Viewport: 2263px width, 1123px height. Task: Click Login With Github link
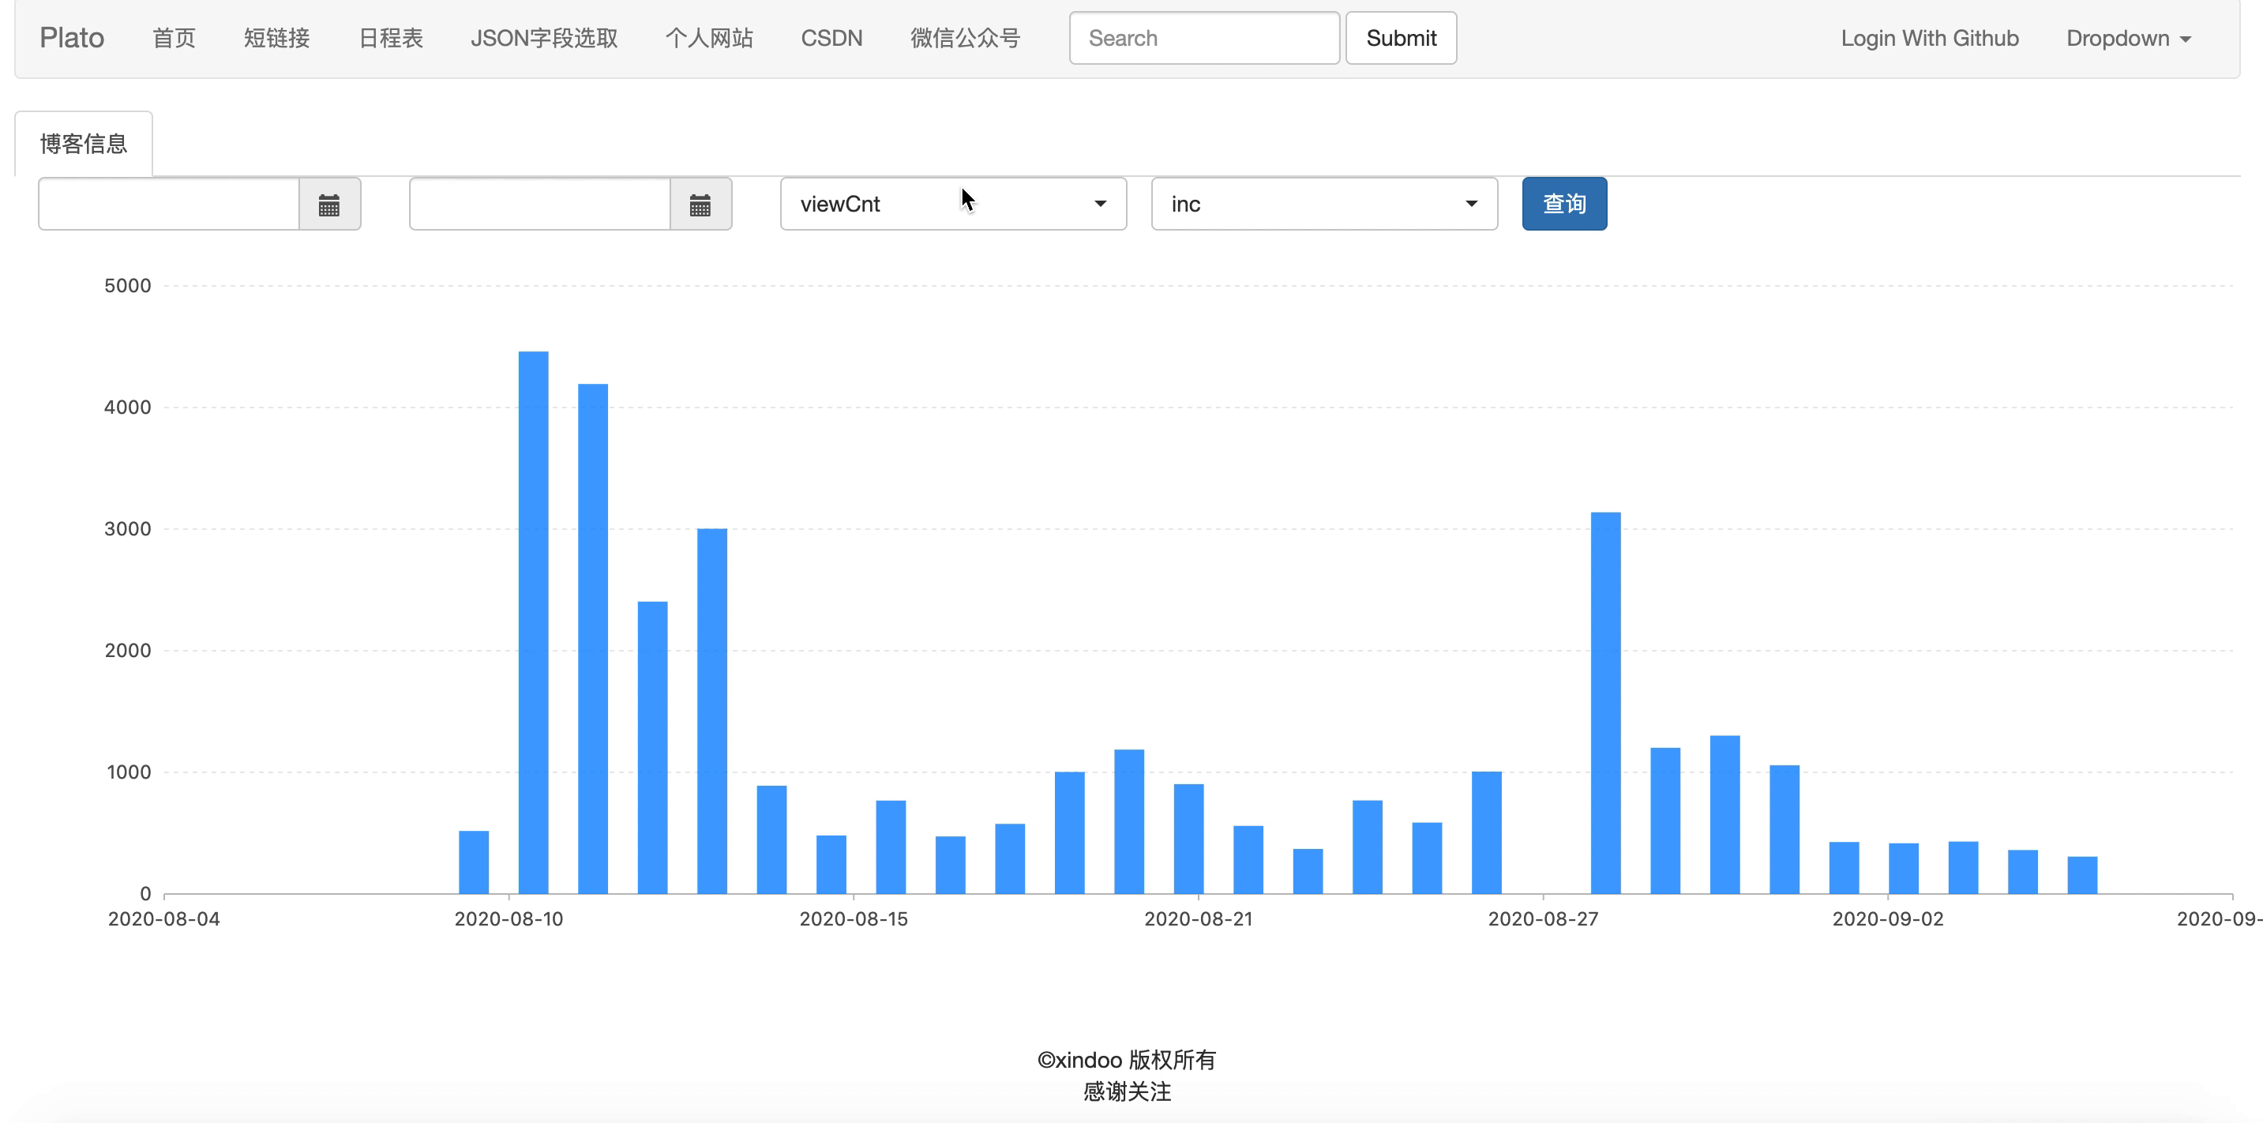pos(1929,39)
